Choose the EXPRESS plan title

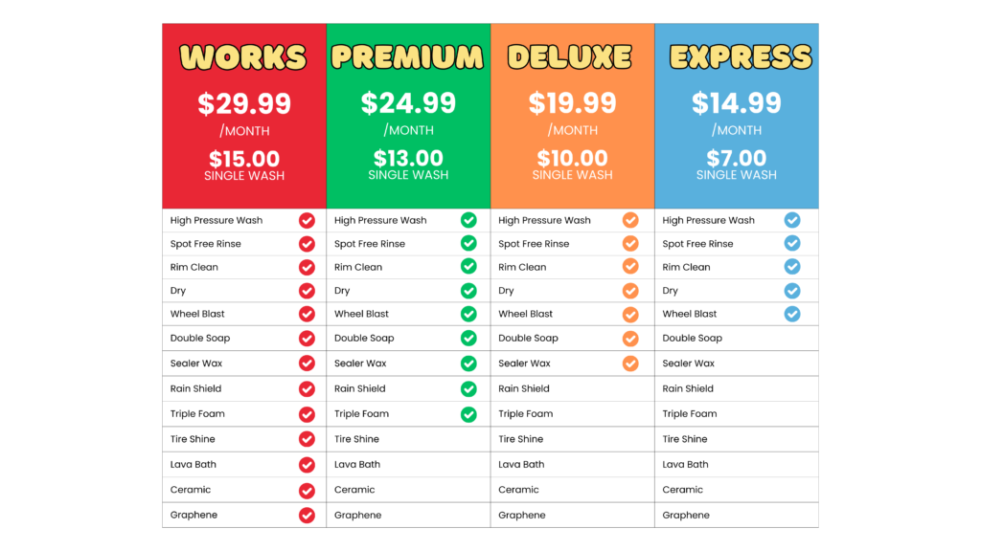click(741, 56)
